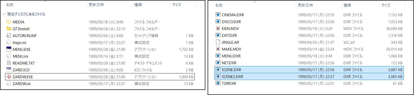
Task: Select the ZARD.ICO file icon
Action: pyautogui.click(x=9, y=70)
